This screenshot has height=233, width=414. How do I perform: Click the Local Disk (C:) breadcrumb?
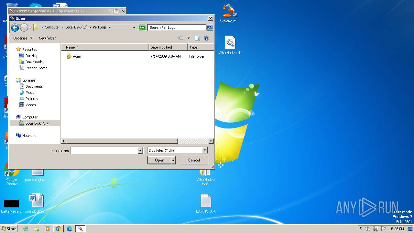coord(76,28)
